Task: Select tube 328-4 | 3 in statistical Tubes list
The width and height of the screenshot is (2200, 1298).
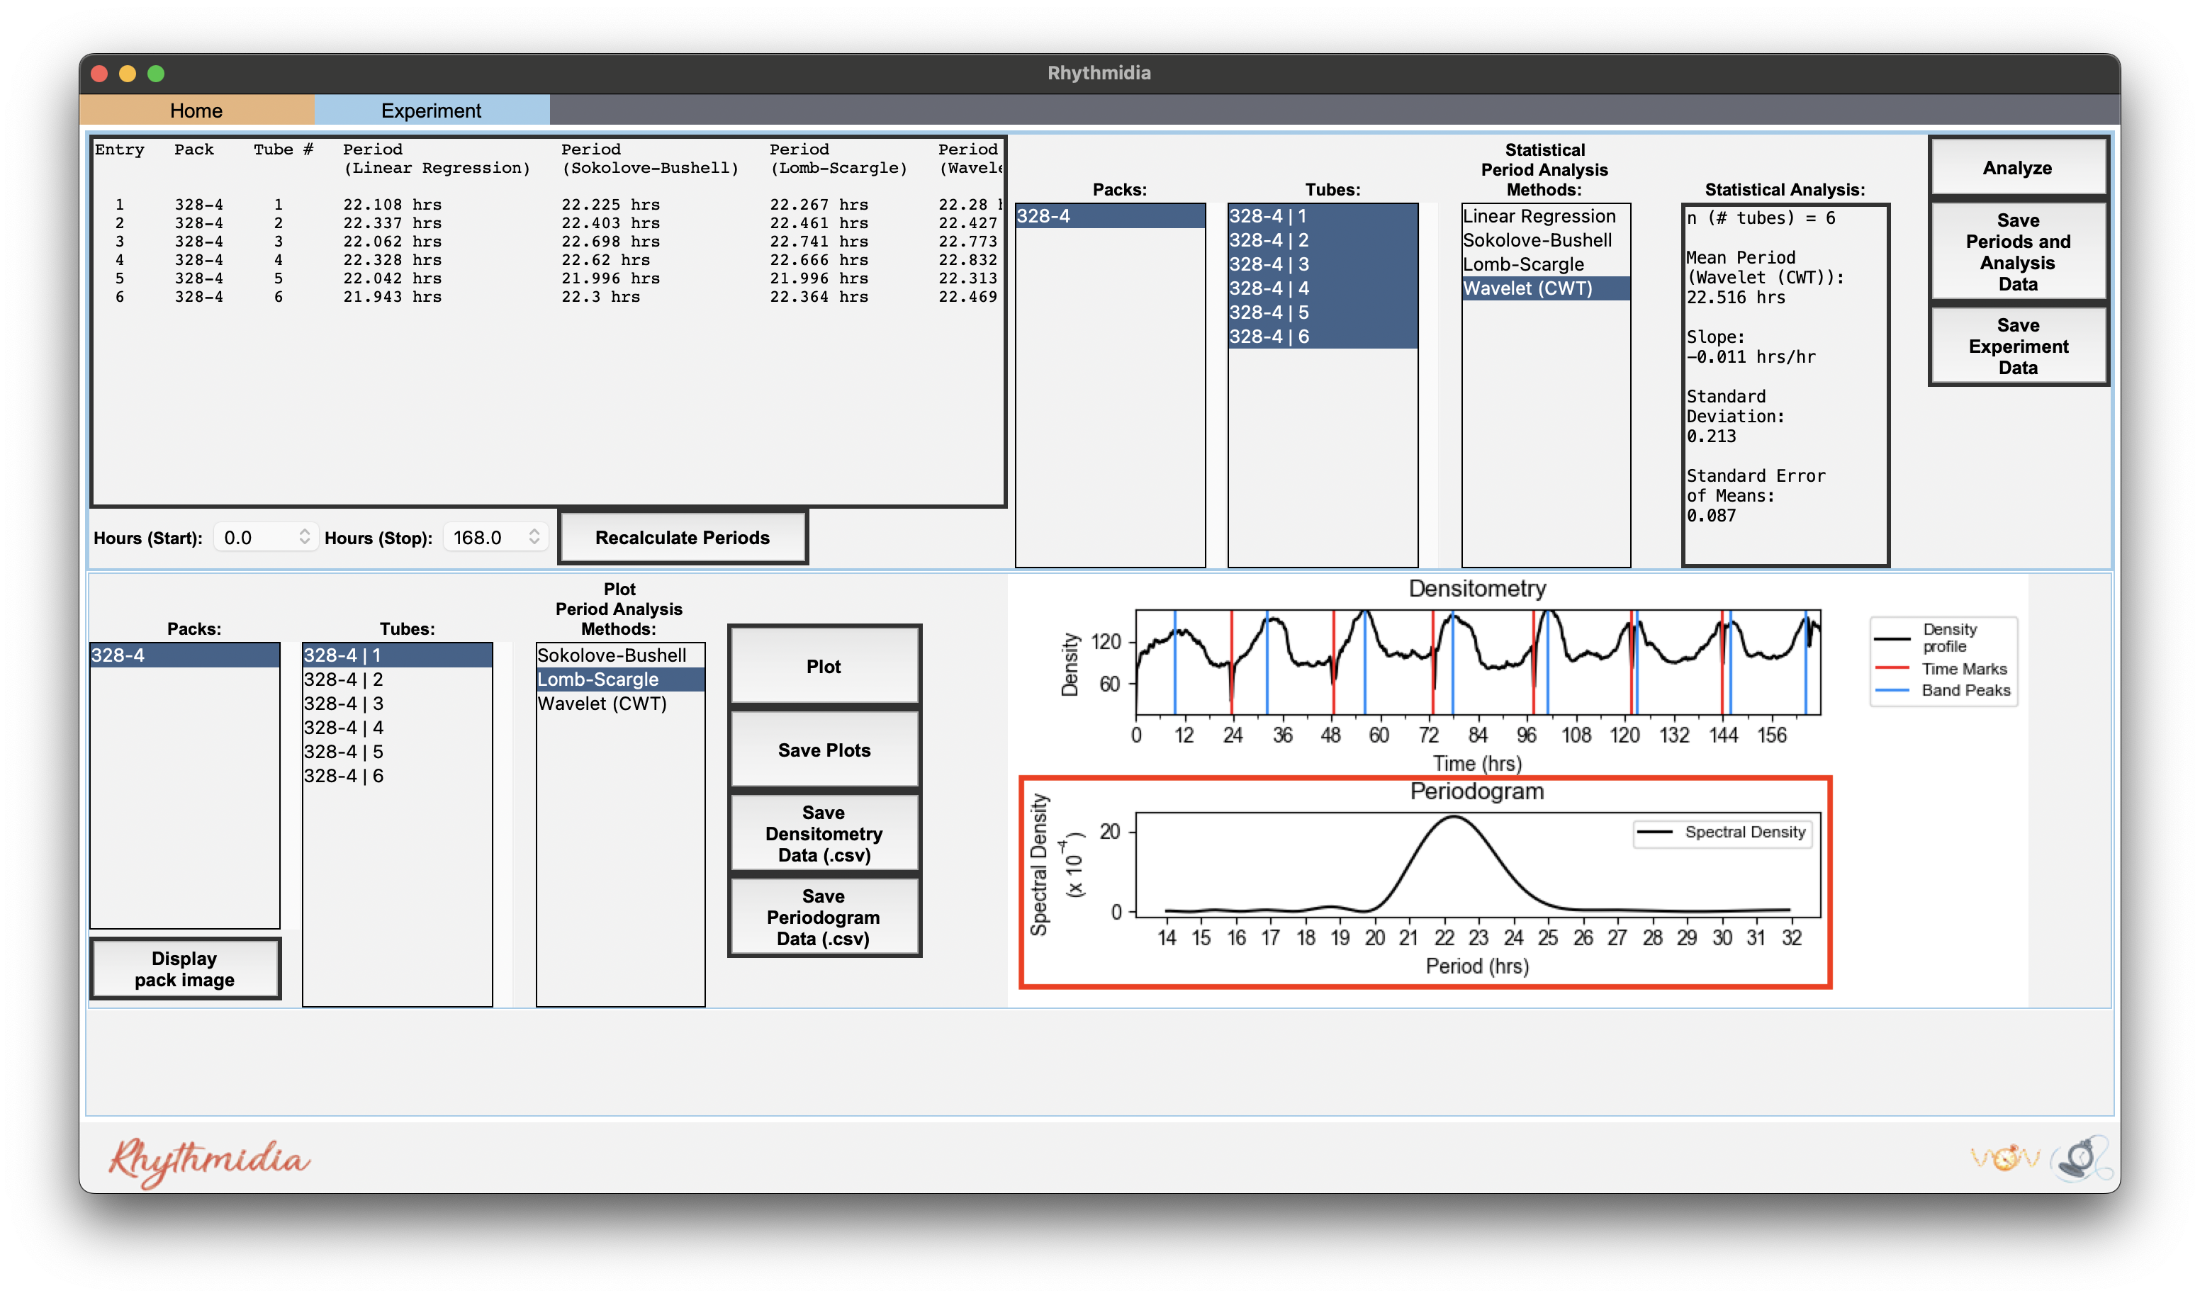Action: (1322, 264)
